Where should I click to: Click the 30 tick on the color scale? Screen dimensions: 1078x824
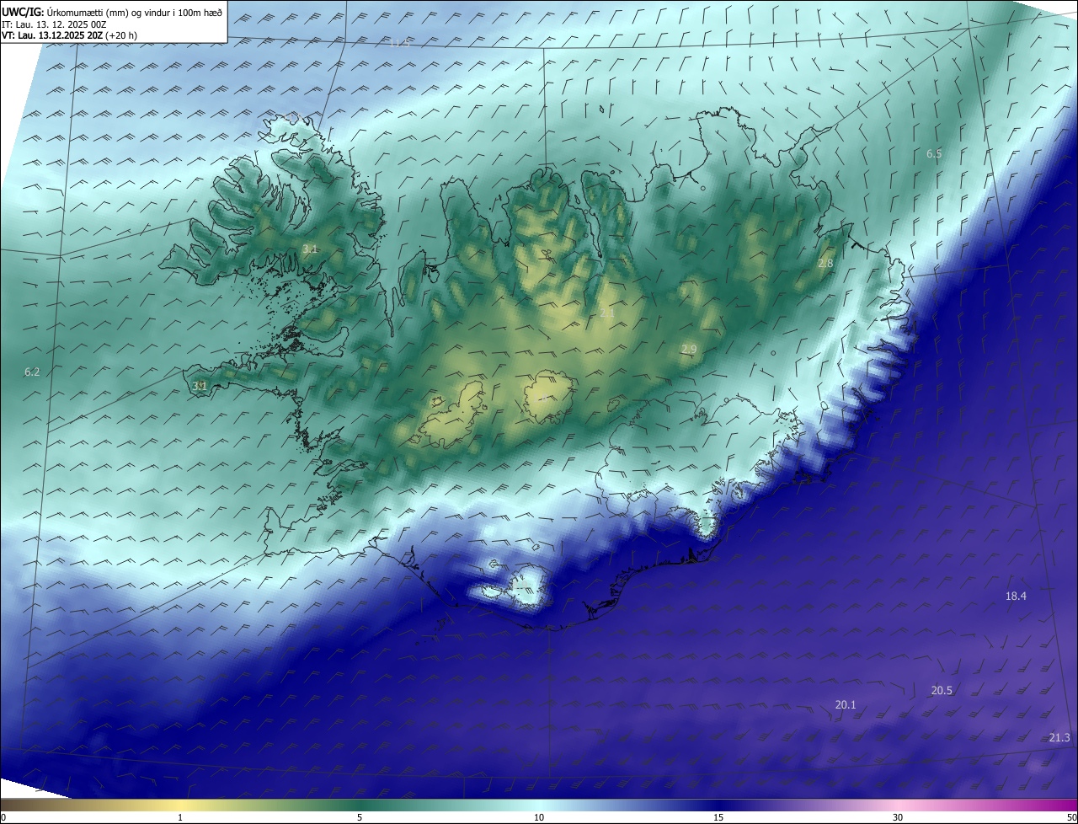pos(898,817)
